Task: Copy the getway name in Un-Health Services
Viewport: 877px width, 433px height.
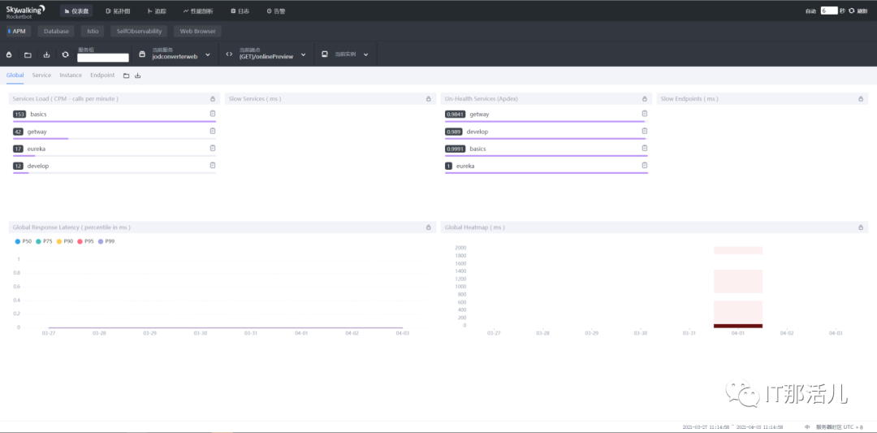Action: coord(644,114)
